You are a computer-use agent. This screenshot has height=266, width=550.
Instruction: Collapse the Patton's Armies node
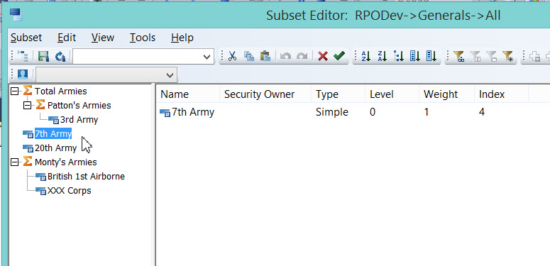(27, 106)
